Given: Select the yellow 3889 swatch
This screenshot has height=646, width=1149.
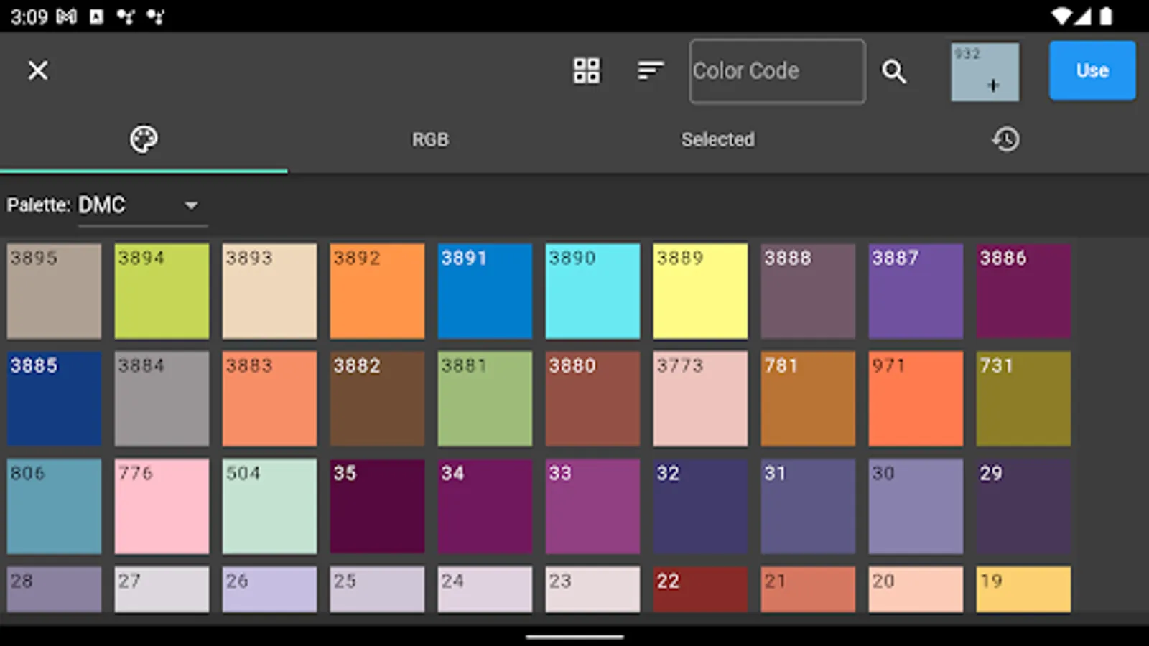Looking at the screenshot, I should point(700,291).
